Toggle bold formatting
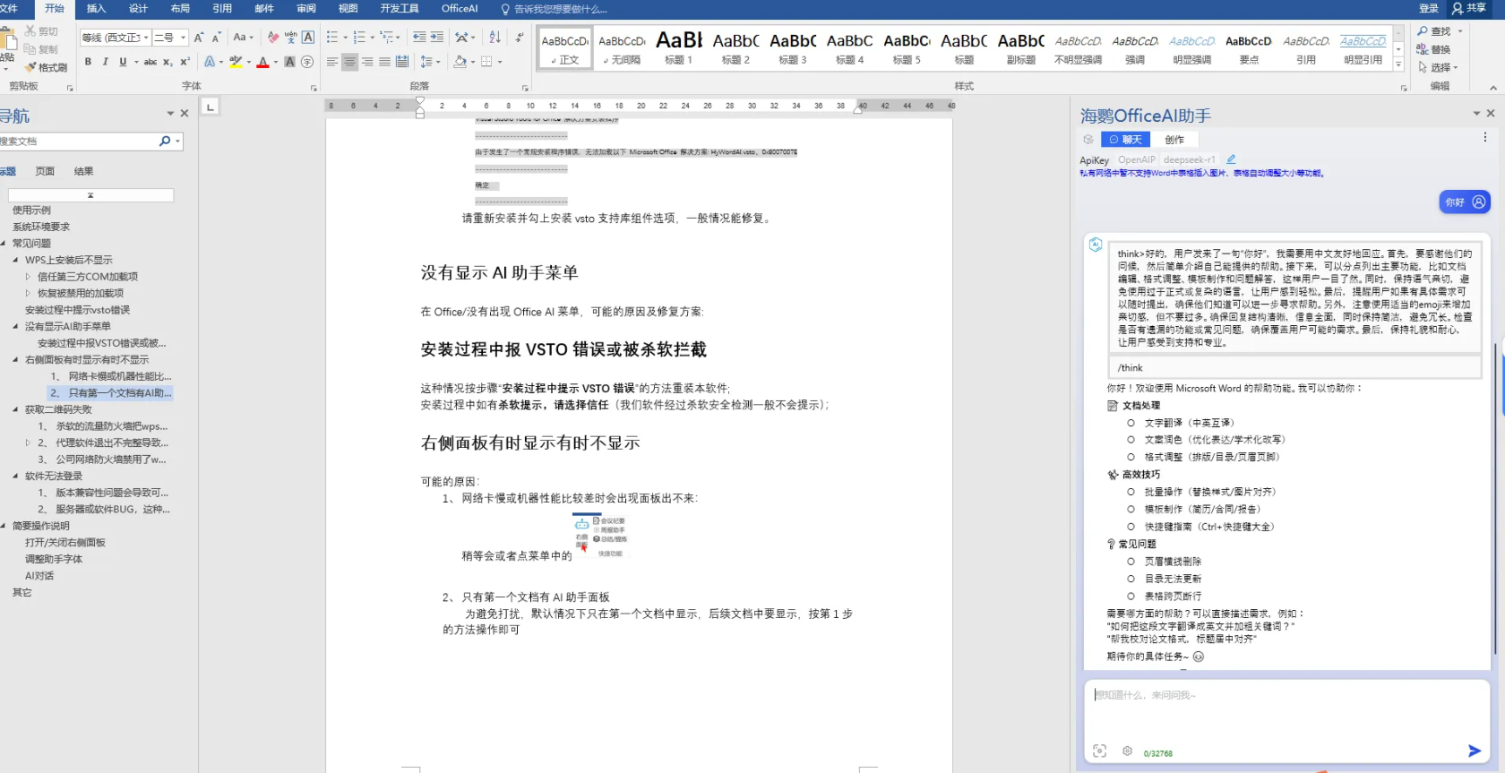 point(88,62)
